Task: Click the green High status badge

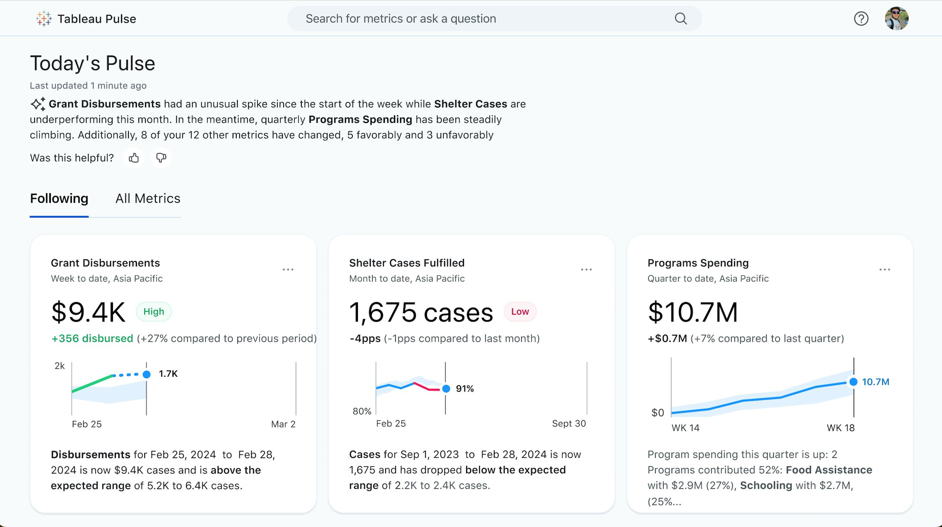Action: click(154, 312)
